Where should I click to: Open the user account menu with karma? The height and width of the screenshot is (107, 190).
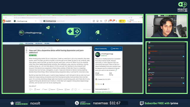point(134,21)
